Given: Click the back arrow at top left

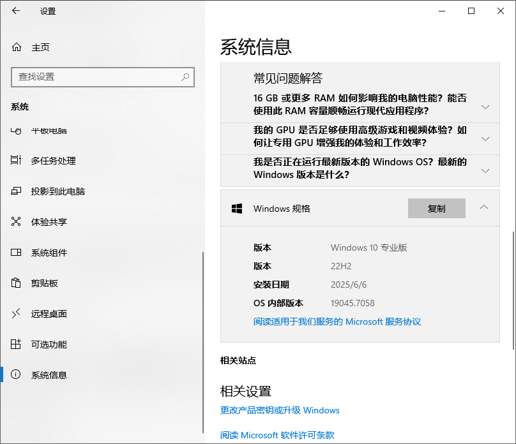Looking at the screenshot, I should (15, 11).
